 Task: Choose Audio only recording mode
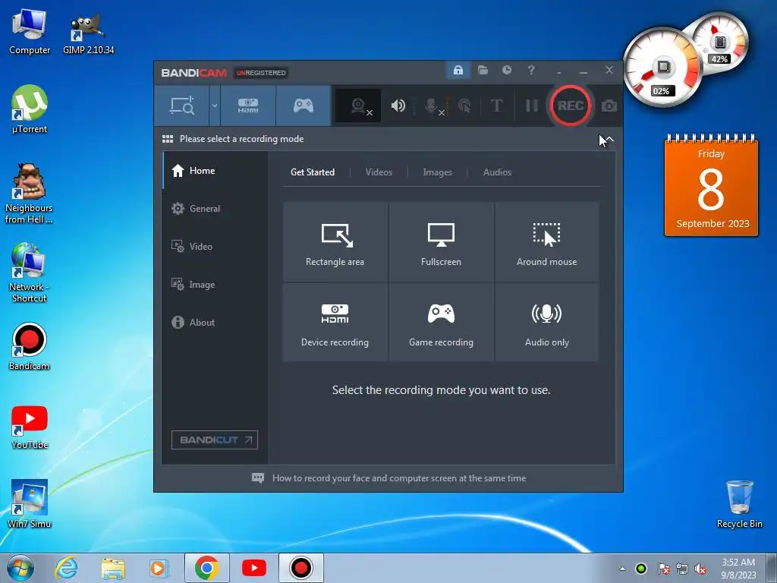click(x=546, y=322)
